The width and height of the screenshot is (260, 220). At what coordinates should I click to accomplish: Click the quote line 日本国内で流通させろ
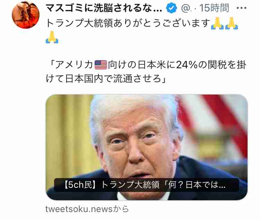(106, 78)
